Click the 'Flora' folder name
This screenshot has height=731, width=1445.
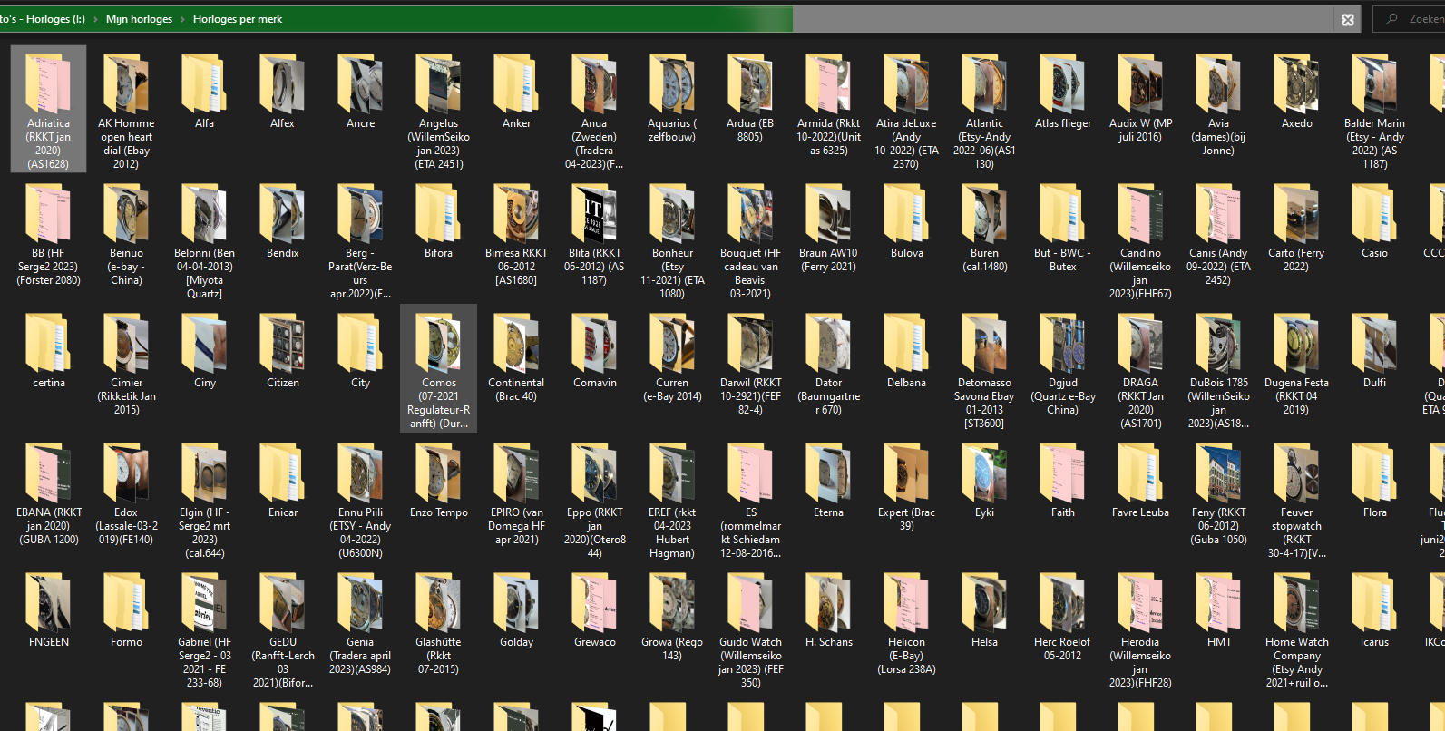[x=1374, y=512]
